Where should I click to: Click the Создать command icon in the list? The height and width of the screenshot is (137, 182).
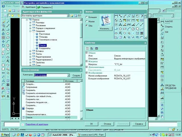tap(24, 84)
